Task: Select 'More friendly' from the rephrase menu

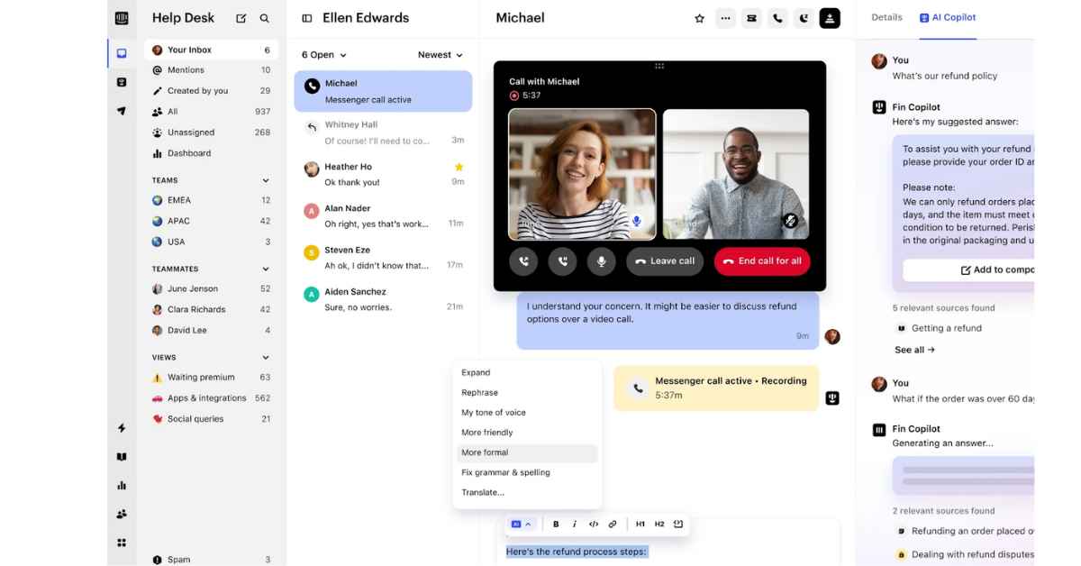Action: [487, 432]
